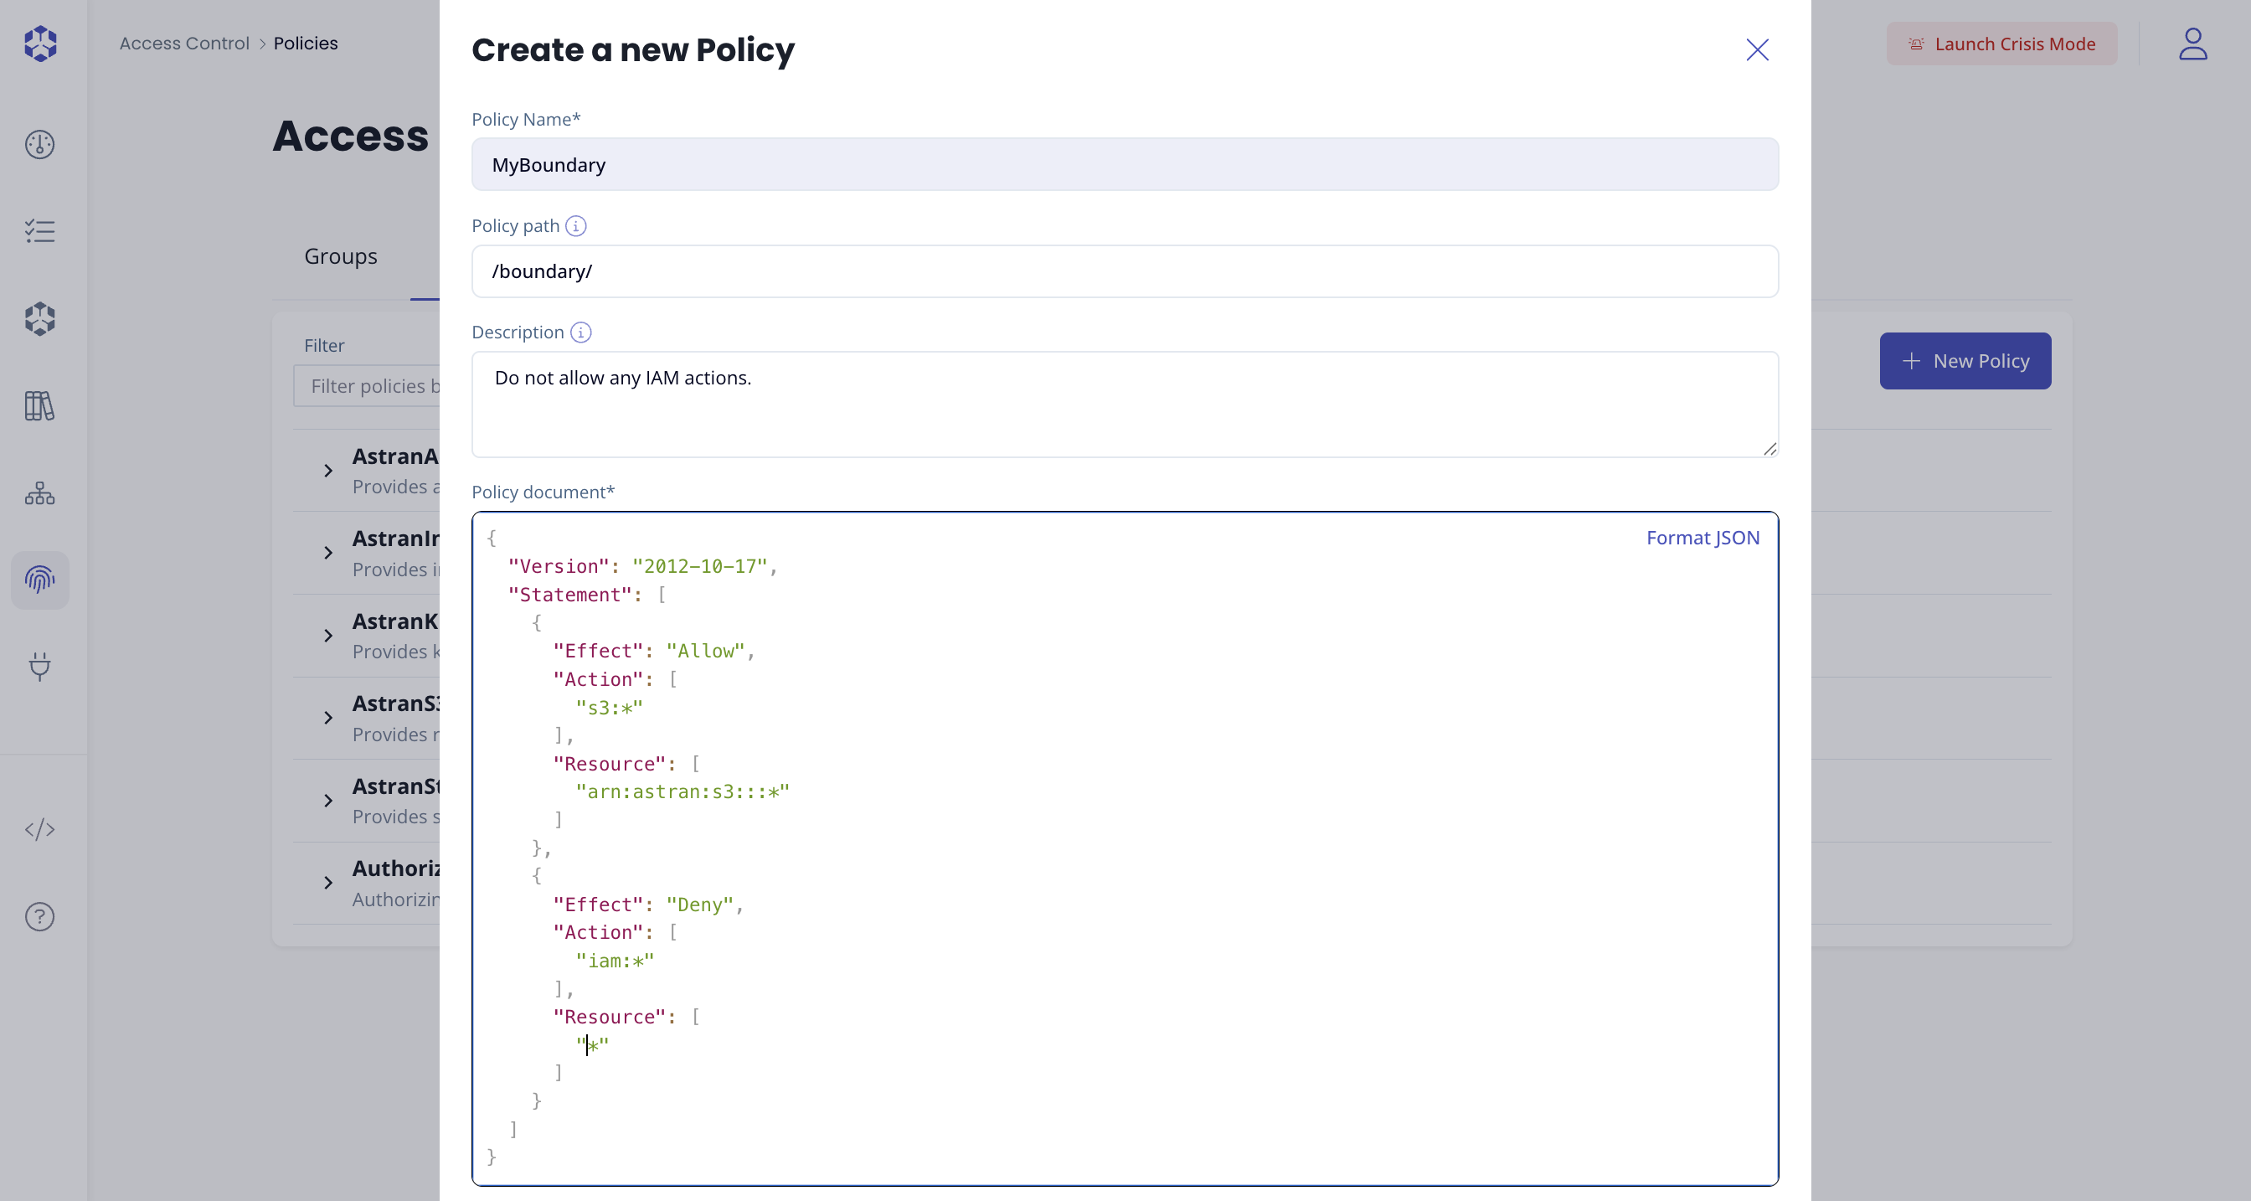Open the integrations plug icon in sidebar
The width and height of the screenshot is (2251, 1201).
click(x=40, y=667)
